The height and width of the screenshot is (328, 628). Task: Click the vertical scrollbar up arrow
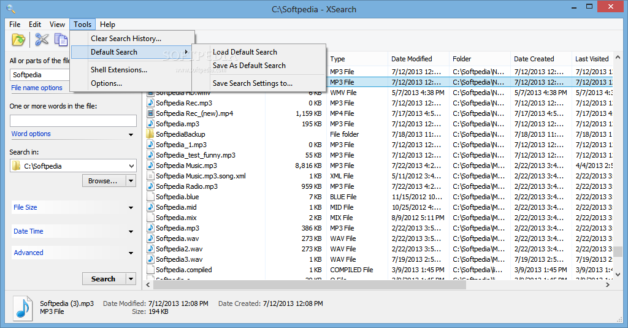point(618,58)
